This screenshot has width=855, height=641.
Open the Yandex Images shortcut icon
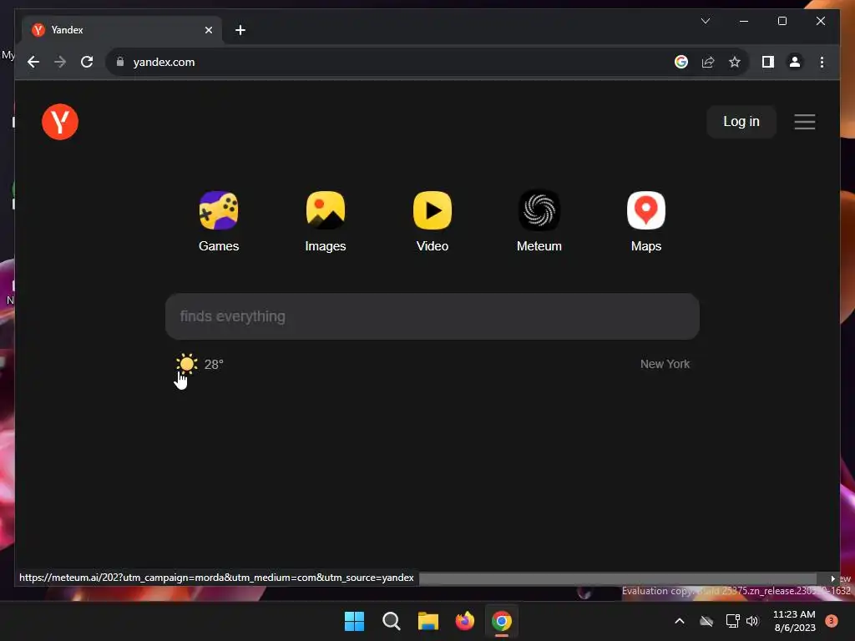[x=326, y=210]
